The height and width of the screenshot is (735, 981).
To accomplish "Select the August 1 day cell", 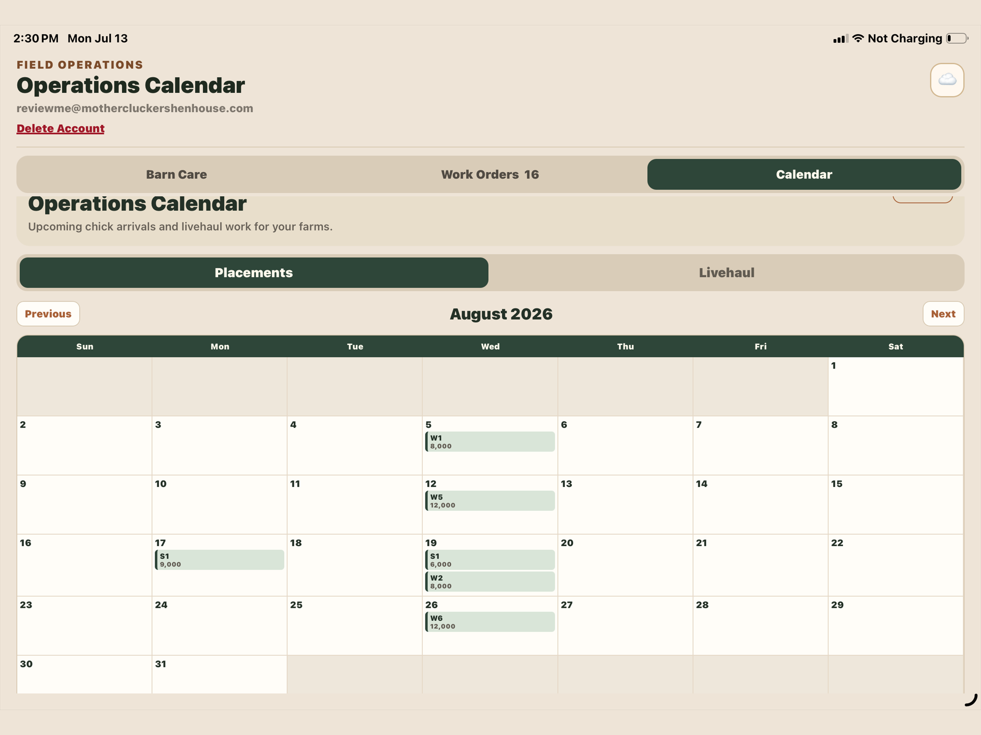I will point(896,387).
